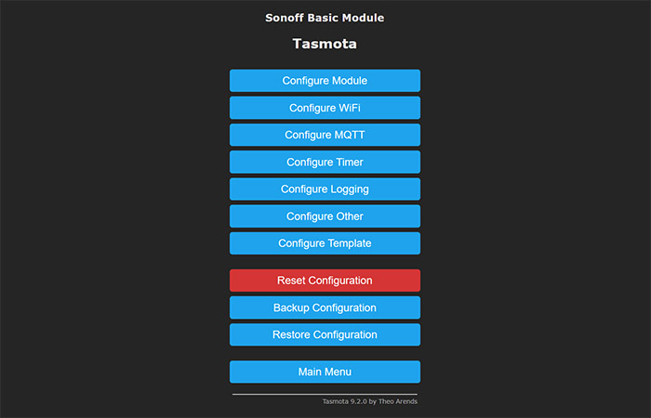Open the Configure Module page
The width and height of the screenshot is (651, 418).
(325, 81)
